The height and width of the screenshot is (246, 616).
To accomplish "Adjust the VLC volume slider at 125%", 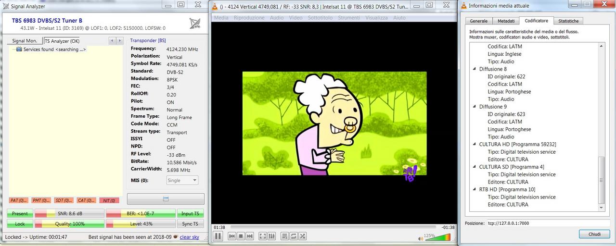I will point(437,236).
